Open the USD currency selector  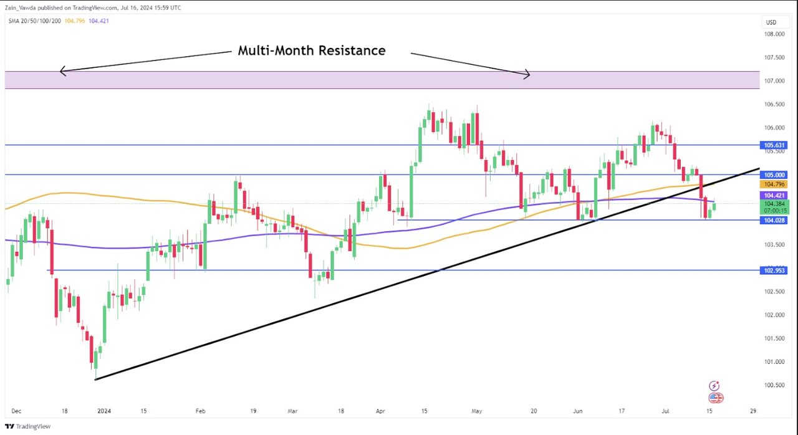(x=771, y=22)
